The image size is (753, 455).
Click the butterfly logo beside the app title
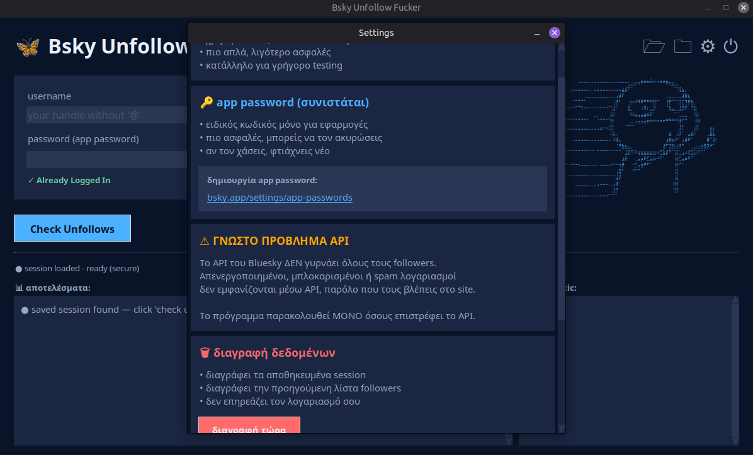coord(28,47)
